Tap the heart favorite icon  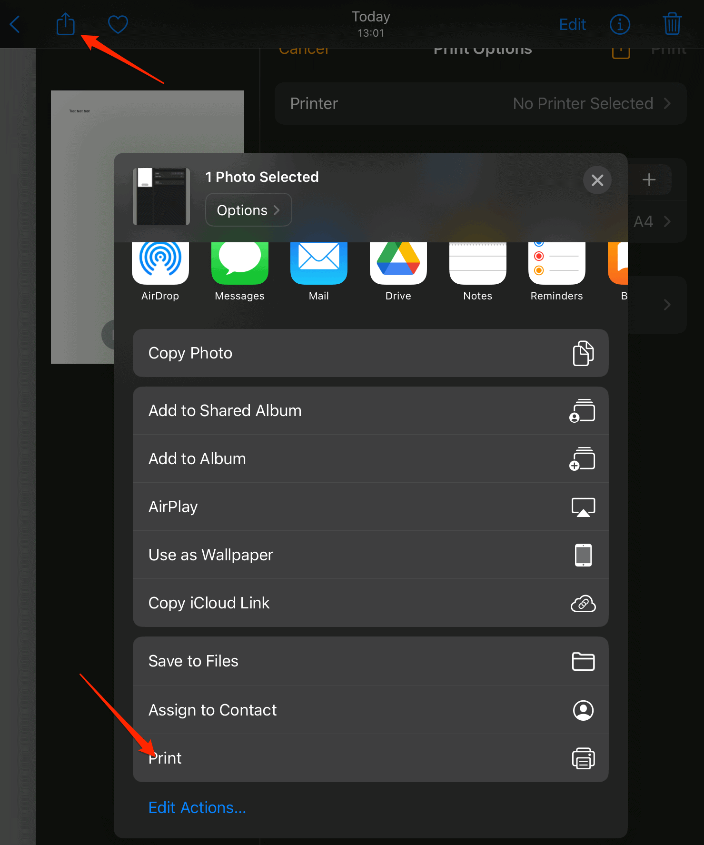click(x=118, y=24)
